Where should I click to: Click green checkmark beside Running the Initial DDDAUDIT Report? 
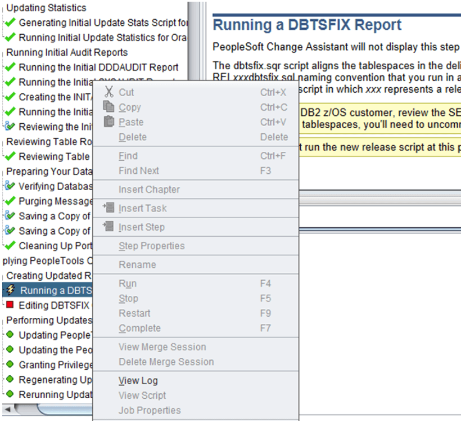click(x=10, y=67)
